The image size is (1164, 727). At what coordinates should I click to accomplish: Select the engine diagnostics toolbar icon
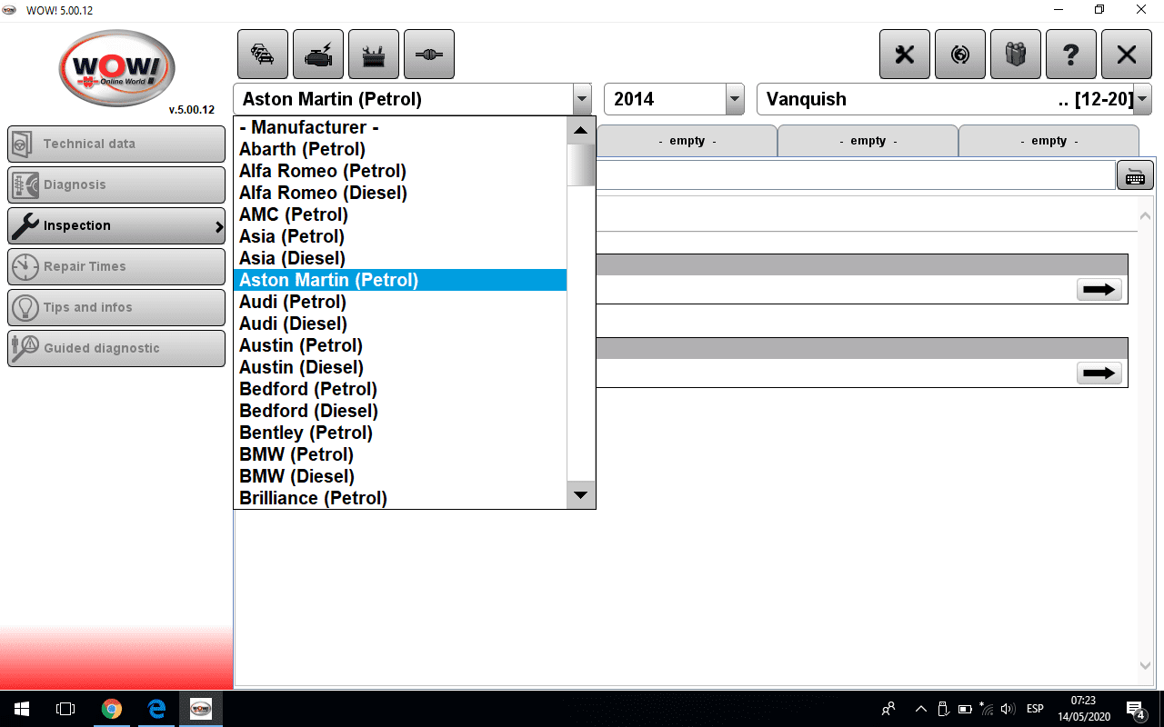tap(317, 54)
